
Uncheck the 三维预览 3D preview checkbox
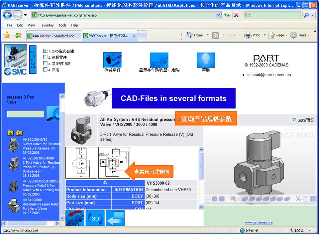click(294, 120)
